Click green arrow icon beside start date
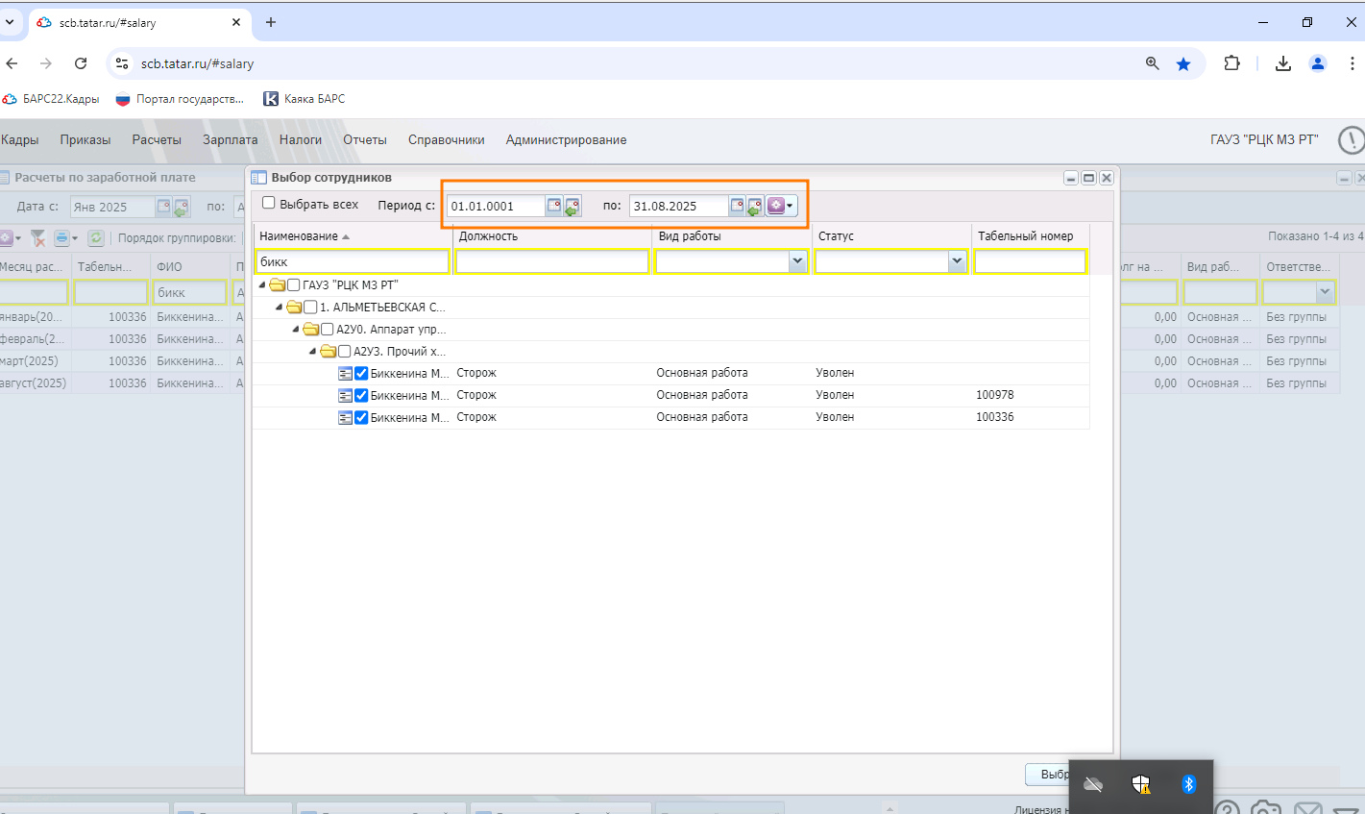The width and height of the screenshot is (1365, 814). click(573, 206)
